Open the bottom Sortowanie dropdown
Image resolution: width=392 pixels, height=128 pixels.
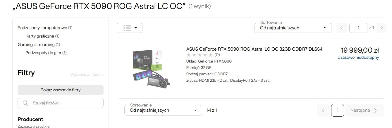[163, 110]
